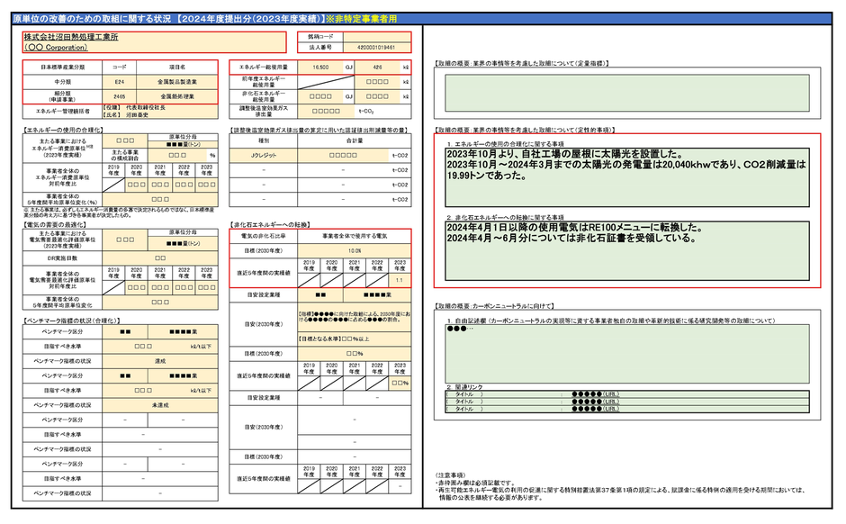Image resolution: width=846 pixels, height=524 pixels.
Task: Select the 達成 benchmark status cell
Action: pos(160,361)
